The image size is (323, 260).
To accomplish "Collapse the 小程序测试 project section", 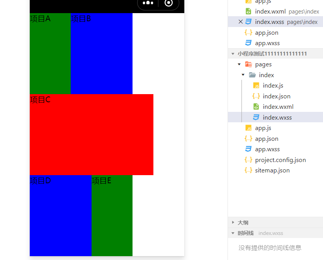I will 233,54.
